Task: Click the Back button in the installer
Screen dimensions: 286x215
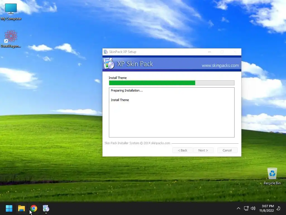Action: (182, 150)
